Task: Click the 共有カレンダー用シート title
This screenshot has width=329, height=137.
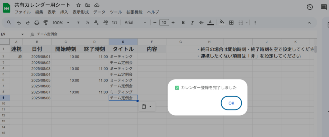Action: click(x=42, y=5)
